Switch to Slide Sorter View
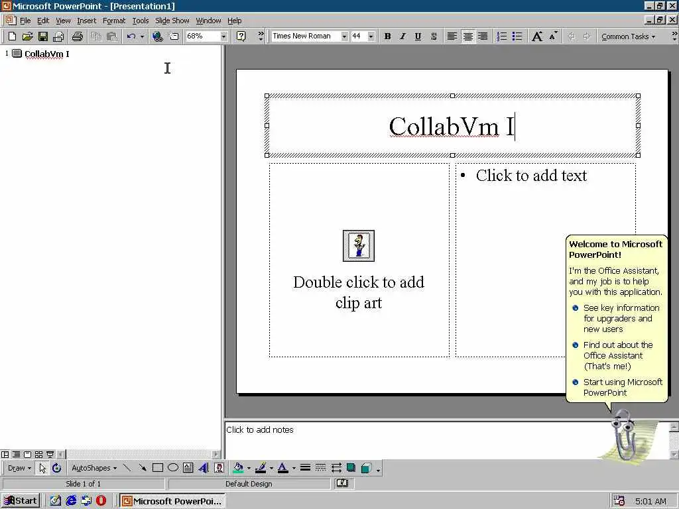Image resolution: width=679 pixels, height=509 pixels. click(x=38, y=455)
